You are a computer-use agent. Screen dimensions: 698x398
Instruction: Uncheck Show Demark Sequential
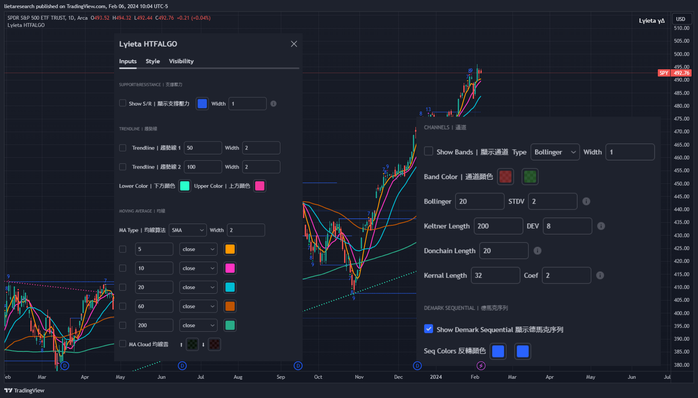point(428,329)
